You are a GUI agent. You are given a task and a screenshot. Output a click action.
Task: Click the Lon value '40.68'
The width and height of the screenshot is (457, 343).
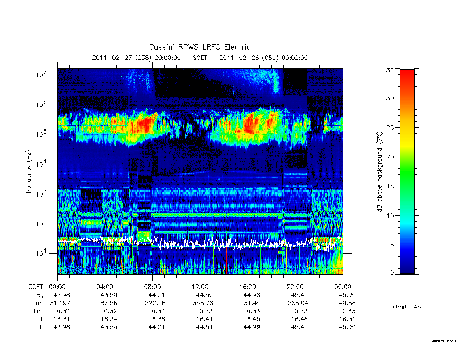tap(347, 303)
